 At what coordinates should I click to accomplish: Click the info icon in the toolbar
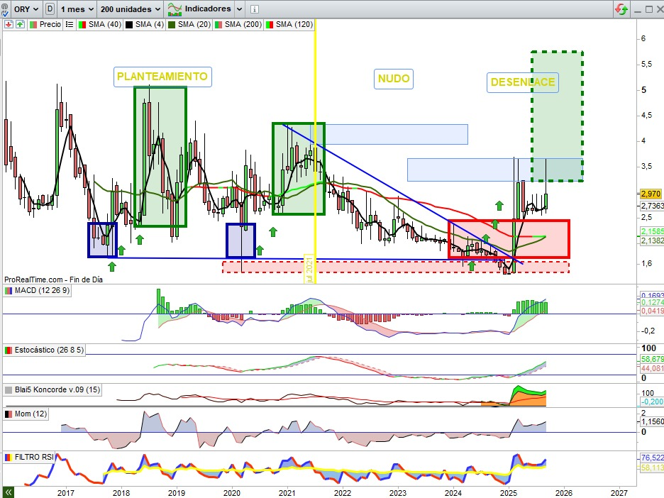pos(255,9)
